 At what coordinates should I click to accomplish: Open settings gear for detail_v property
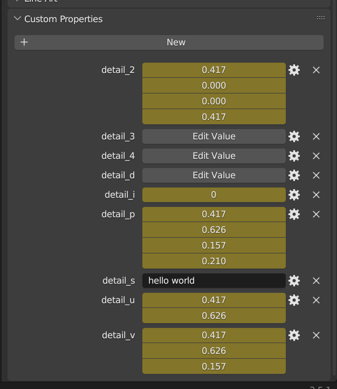(x=294, y=335)
